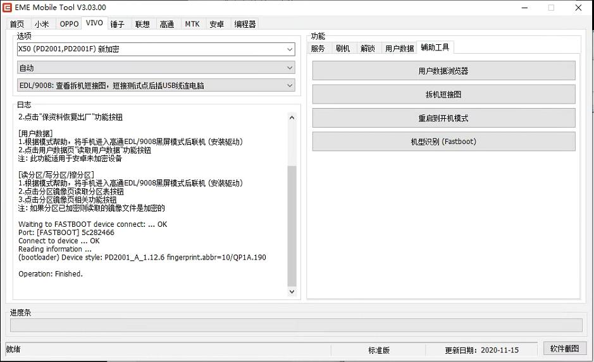Click the 用户数据浏览器 button
This screenshot has height=362, width=594.
coord(443,71)
